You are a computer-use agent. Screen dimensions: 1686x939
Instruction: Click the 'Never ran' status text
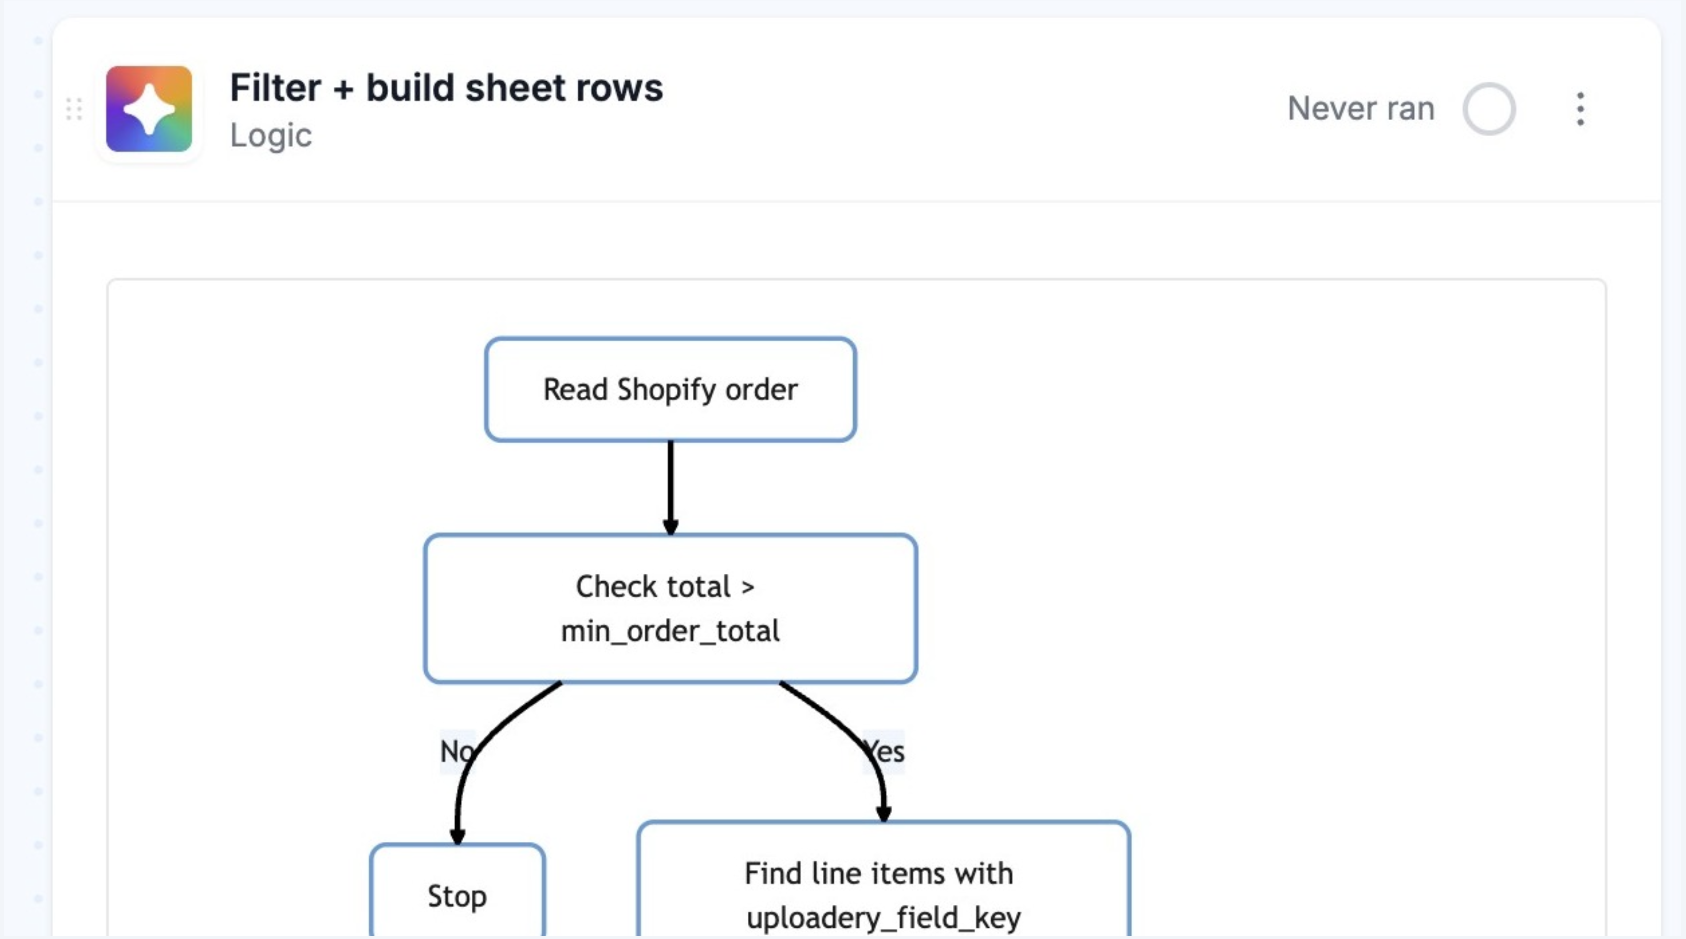(1361, 109)
